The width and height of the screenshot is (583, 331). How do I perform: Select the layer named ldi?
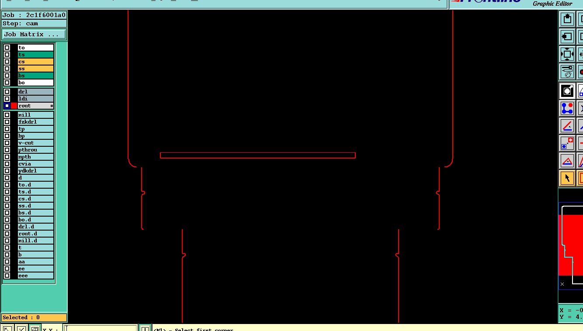[35, 99]
